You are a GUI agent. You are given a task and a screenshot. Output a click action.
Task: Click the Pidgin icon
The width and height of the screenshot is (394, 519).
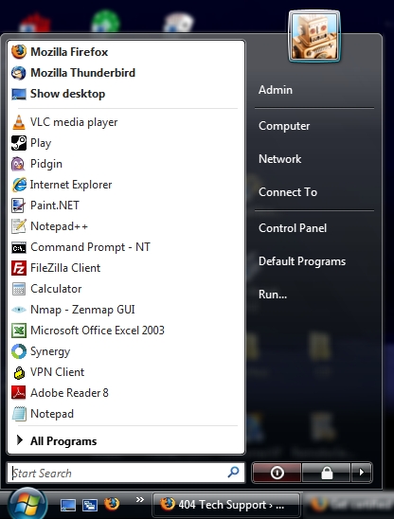coord(19,164)
